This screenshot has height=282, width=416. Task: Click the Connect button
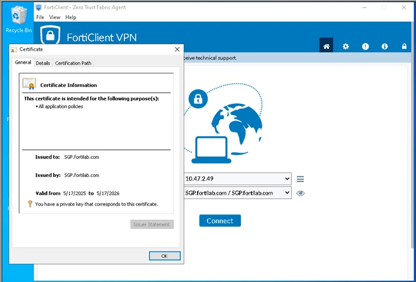[x=220, y=220]
